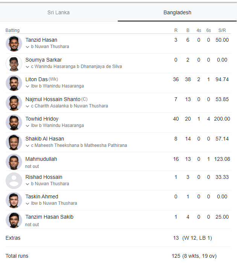Expand Shakib Al Hasan's dismissal chevron

tap(27, 145)
